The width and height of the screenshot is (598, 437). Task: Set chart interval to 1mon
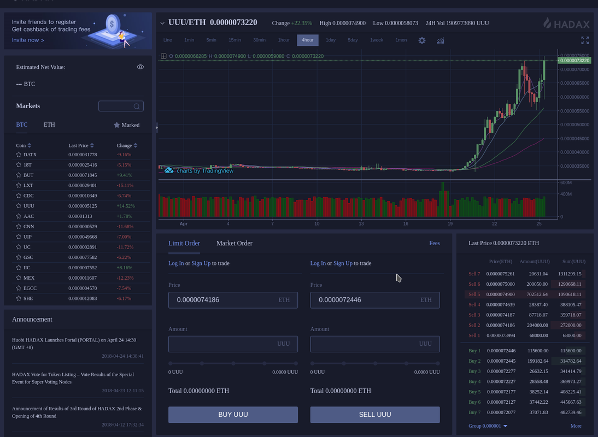(x=401, y=40)
